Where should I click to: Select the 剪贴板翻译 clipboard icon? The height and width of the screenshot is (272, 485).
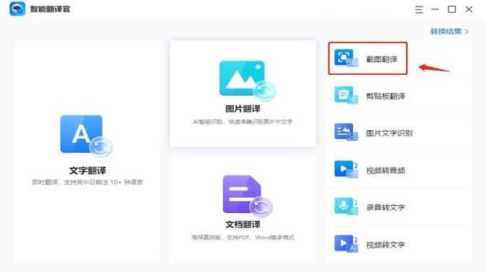pos(346,95)
